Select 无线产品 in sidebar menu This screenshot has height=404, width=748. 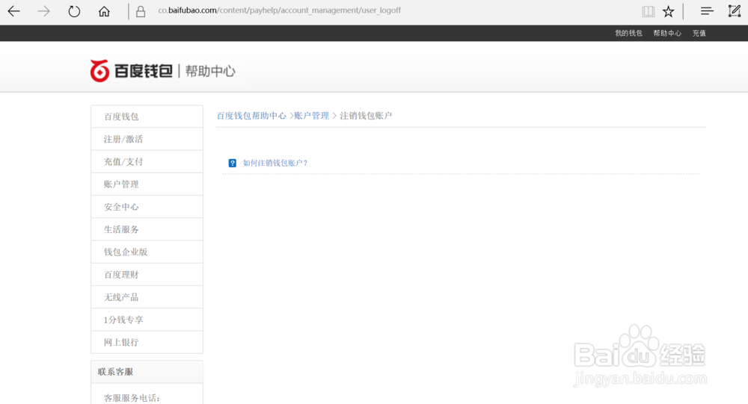(x=147, y=297)
